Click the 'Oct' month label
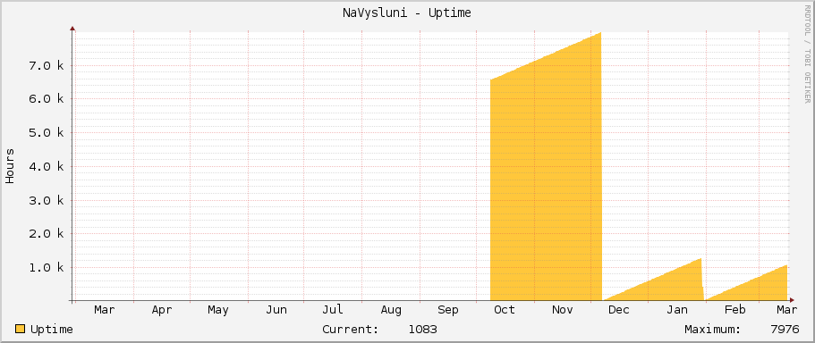Screen dimensions: 815x343 click(x=505, y=310)
